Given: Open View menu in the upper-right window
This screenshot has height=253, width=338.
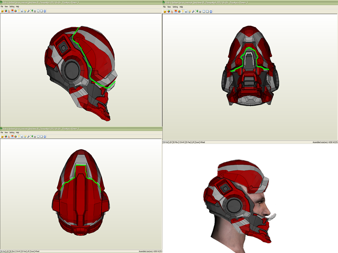Looking at the screenshot, I should (x=169, y=7).
